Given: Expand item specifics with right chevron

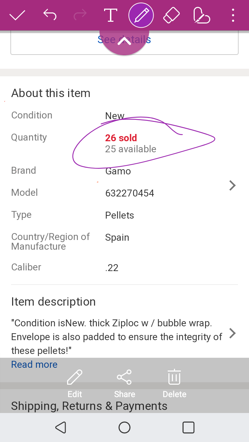Looking at the screenshot, I should click(232, 186).
